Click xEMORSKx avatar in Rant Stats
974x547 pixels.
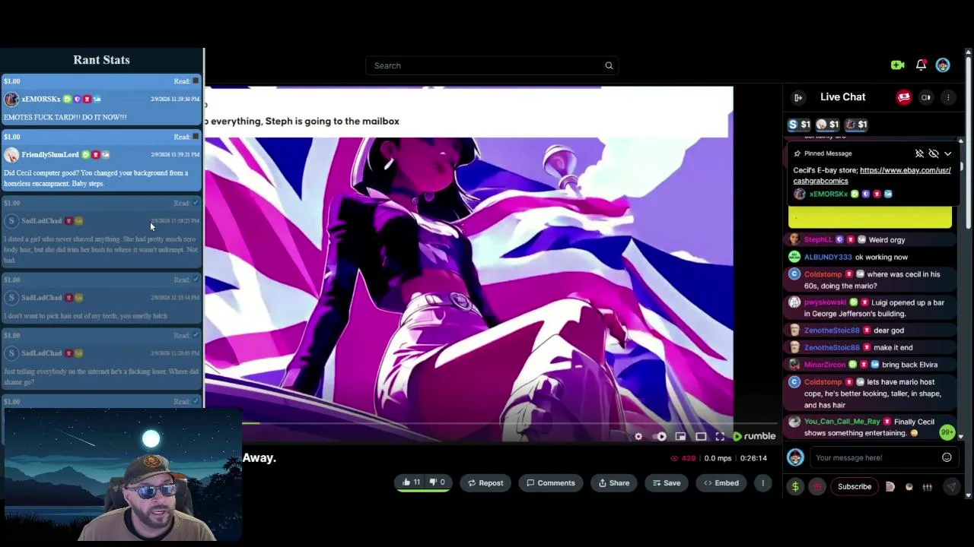11,99
